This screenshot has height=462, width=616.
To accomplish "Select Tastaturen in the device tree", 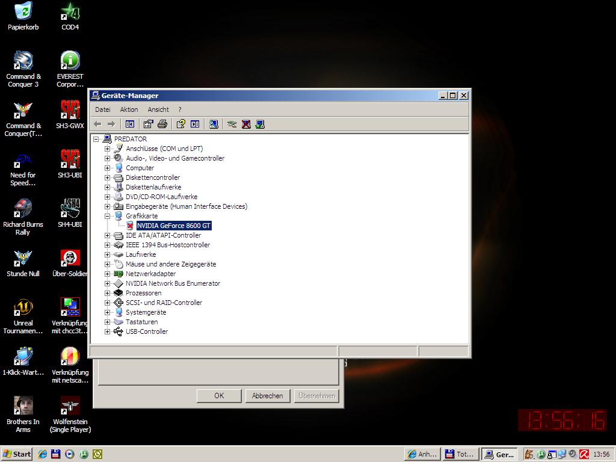I will coord(141,322).
